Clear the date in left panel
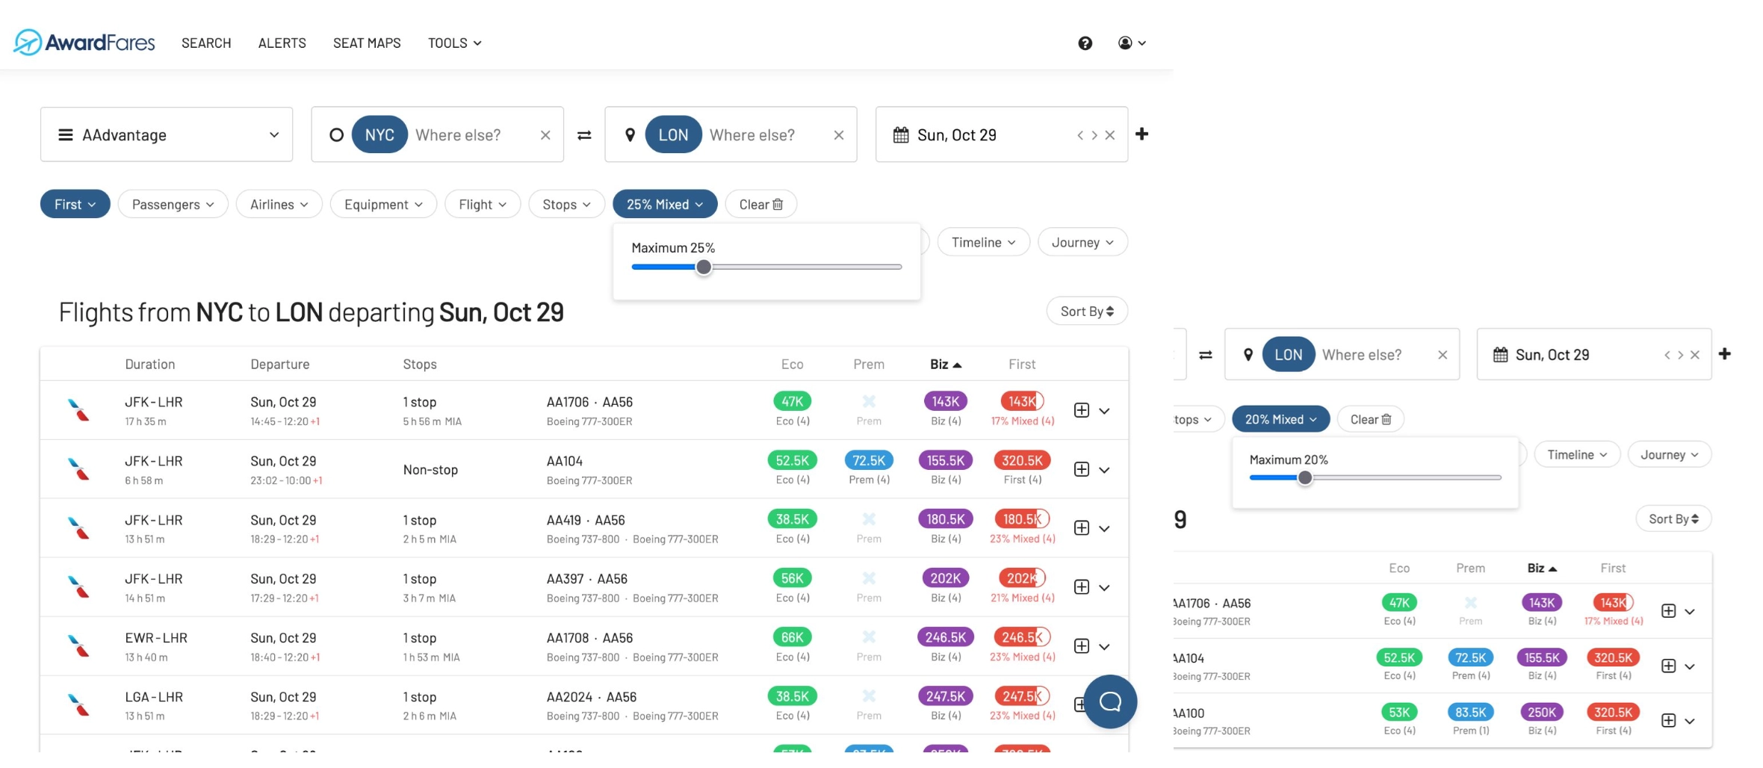The width and height of the screenshot is (1763, 768). click(x=1110, y=135)
